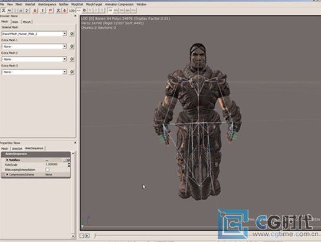This screenshot has width=321, height=242.
Task: Click browser-sync icon beside Extra Mesh 2
Action: pyautogui.click(x=72, y=59)
